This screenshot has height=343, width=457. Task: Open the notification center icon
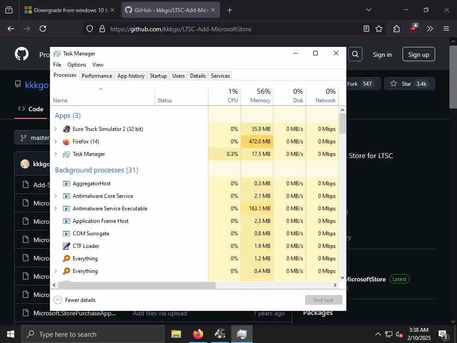(x=443, y=334)
